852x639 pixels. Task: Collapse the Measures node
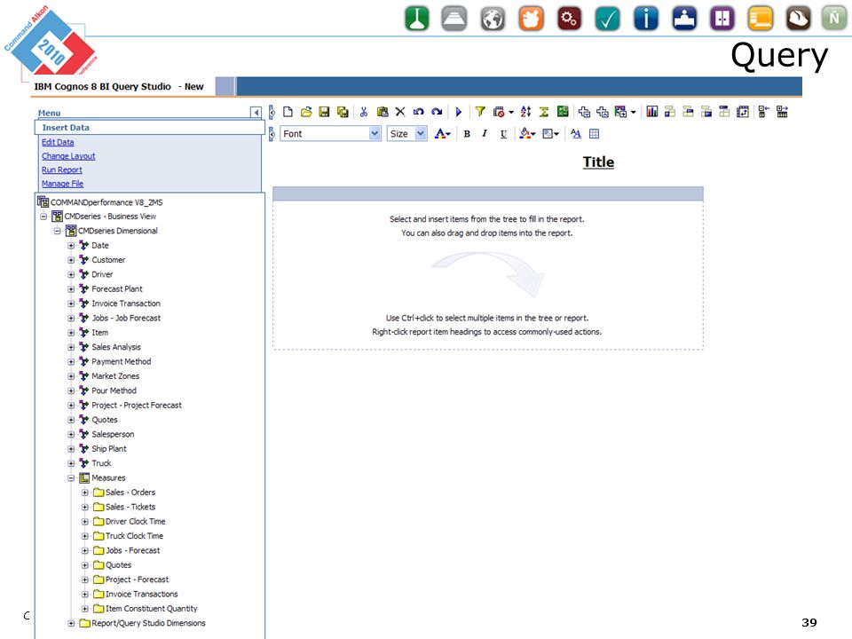click(x=71, y=478)
